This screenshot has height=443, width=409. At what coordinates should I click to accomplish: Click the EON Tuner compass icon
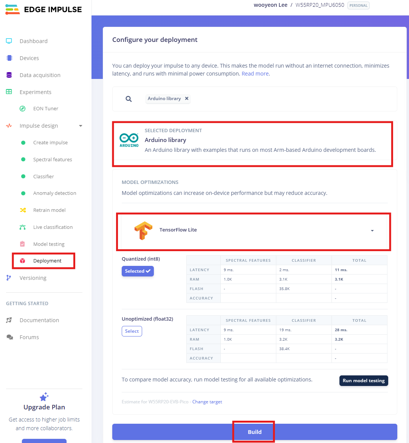pos(23,108)
